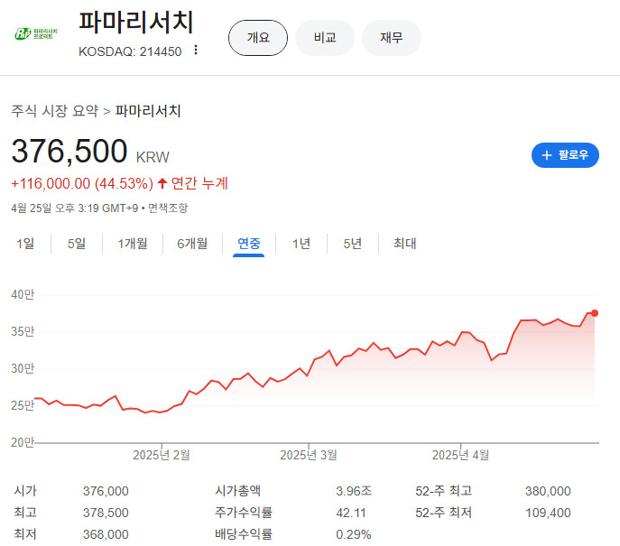620x546 pixels.
Task: Open the 면책조항 disclaimer link
Action: [x=168, y=208]
